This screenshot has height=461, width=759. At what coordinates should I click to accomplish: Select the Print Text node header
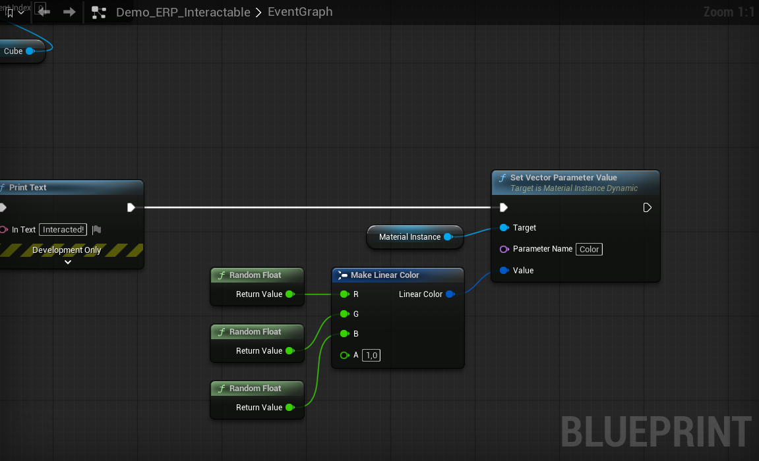coord(71,188)
